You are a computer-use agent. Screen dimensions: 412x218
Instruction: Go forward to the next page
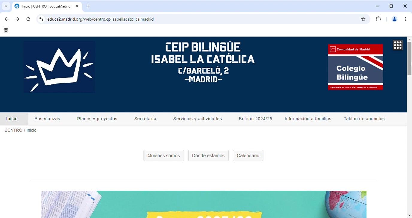pyautogui.click(x=17, y=19)
